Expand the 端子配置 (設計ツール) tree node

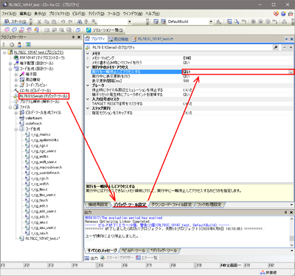pyautogui.click(x=10, y=63)
